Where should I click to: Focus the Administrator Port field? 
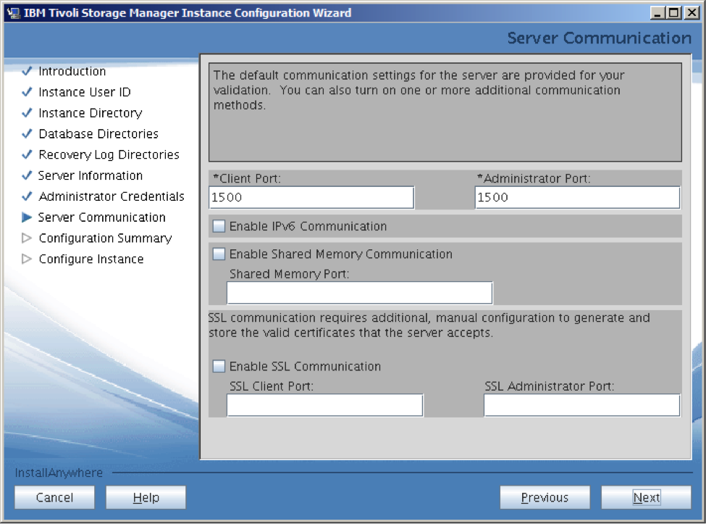point(577,197)
